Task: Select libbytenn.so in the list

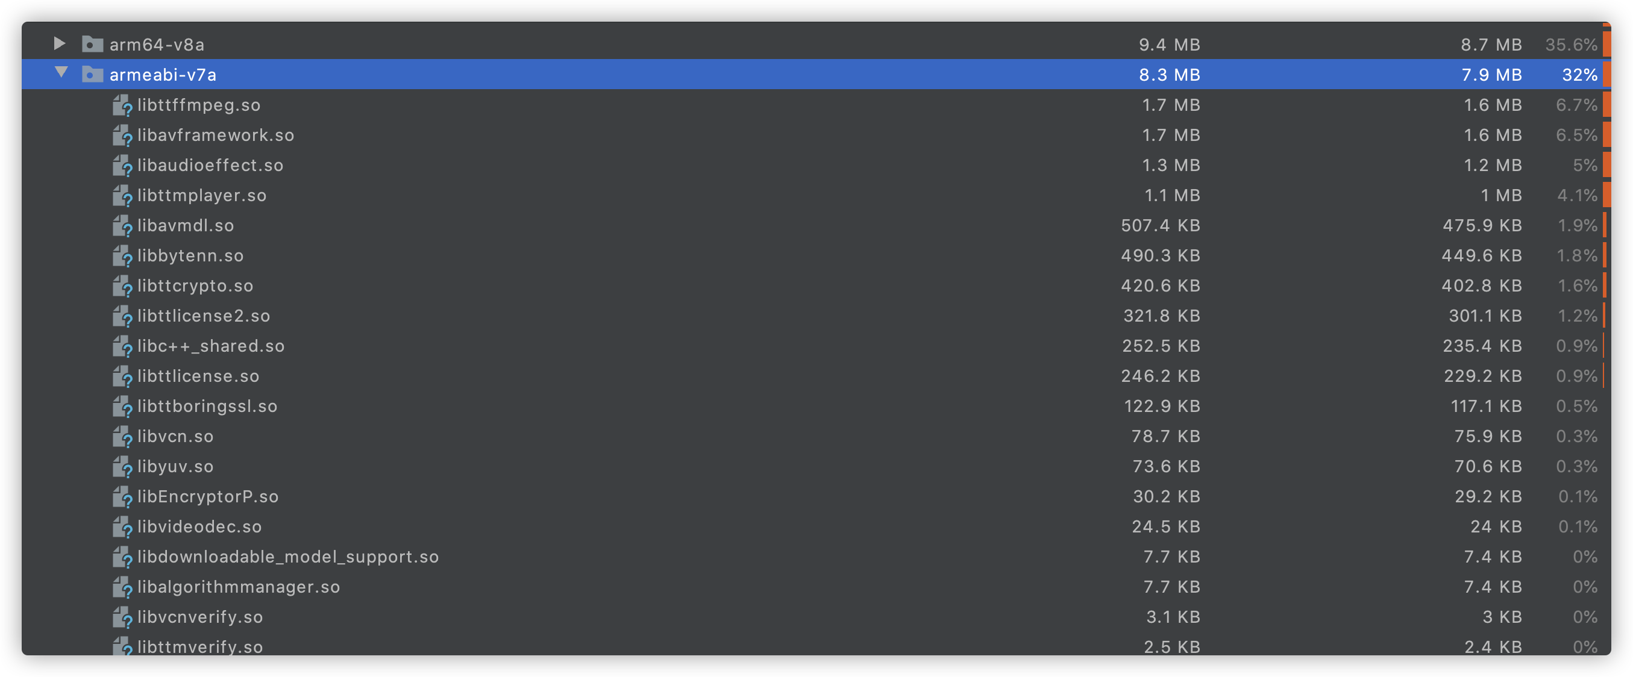Action: [816, 255]
